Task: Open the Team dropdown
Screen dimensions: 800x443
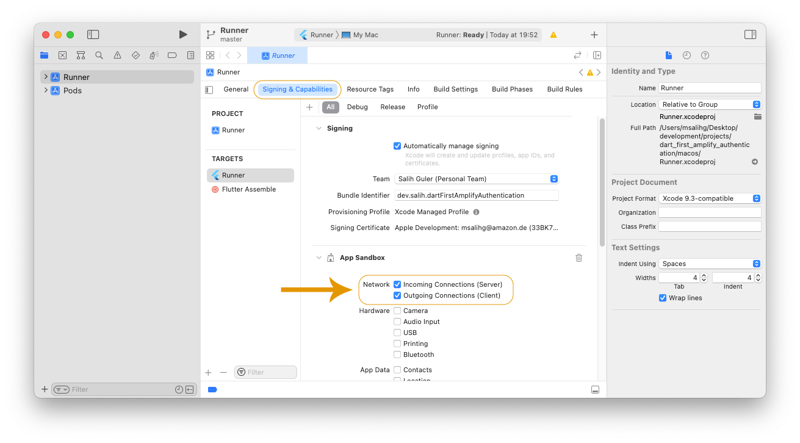Action: 477,179
